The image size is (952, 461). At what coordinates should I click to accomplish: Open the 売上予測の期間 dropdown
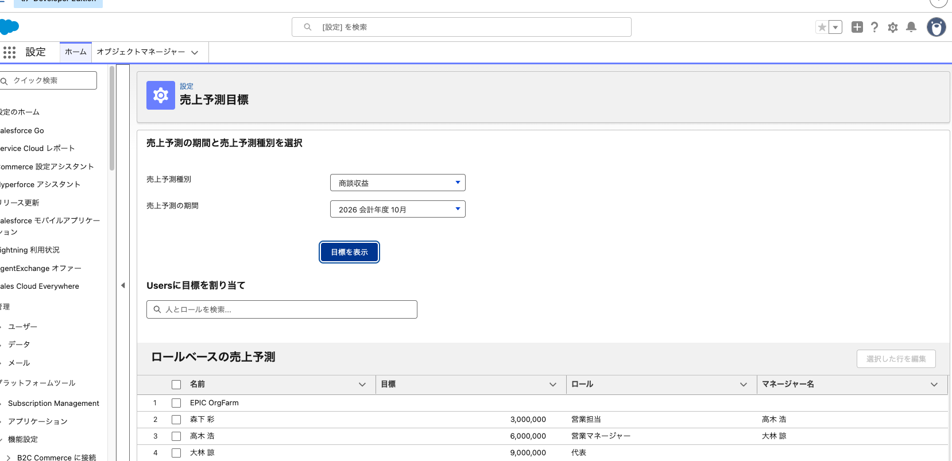pos(398,209)
